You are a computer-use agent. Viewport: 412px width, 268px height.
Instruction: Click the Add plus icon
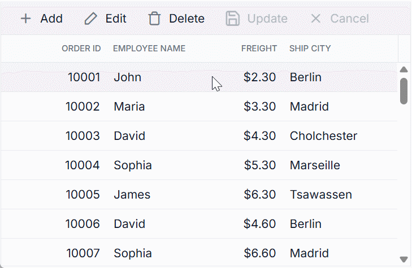click(x=25, y=19)
